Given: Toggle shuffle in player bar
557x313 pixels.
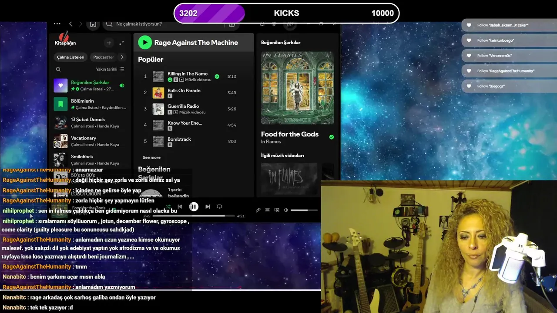Looking at the screenshot, I should [168, 207].
